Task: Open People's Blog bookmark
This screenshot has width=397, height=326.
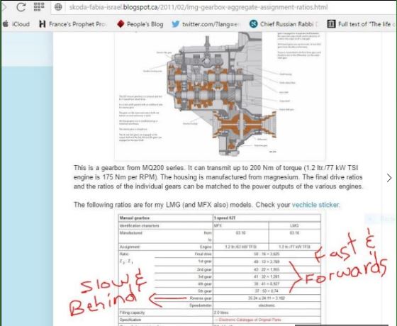Action: click(140, 24)
